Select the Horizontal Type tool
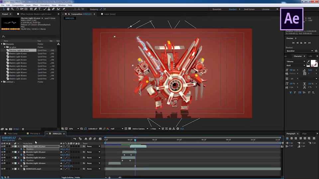This screenshot has height=179, width=319. pyautogui.click(x=40, y=9)
